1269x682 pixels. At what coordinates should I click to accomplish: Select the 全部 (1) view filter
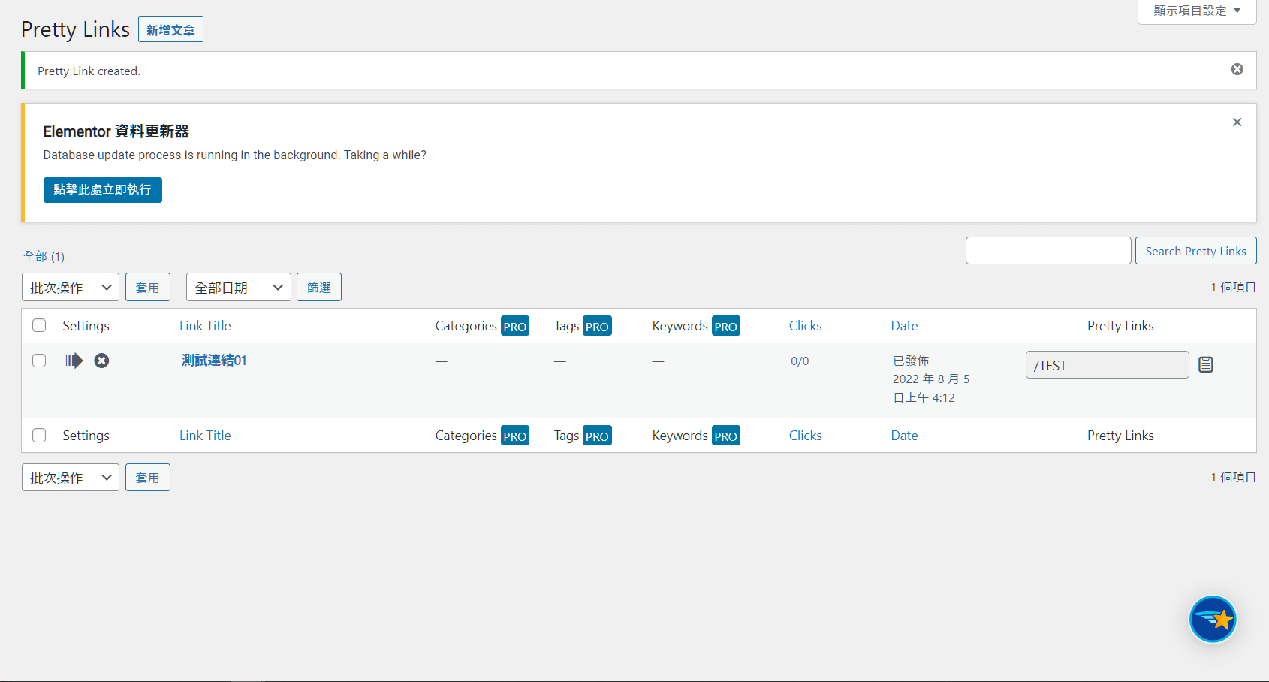[x=35, y=256]
